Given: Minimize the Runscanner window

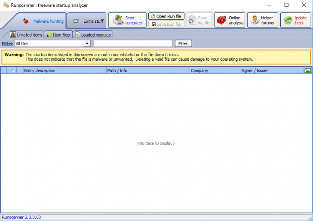Looking at the screenshot, I should coord(270,5).
